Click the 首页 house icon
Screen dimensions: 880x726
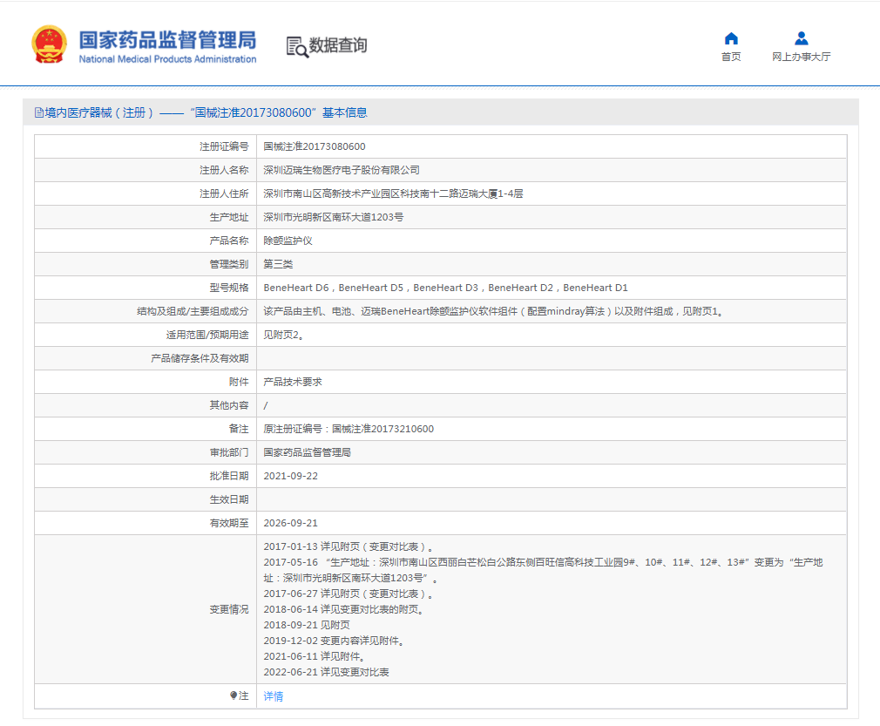731,38
